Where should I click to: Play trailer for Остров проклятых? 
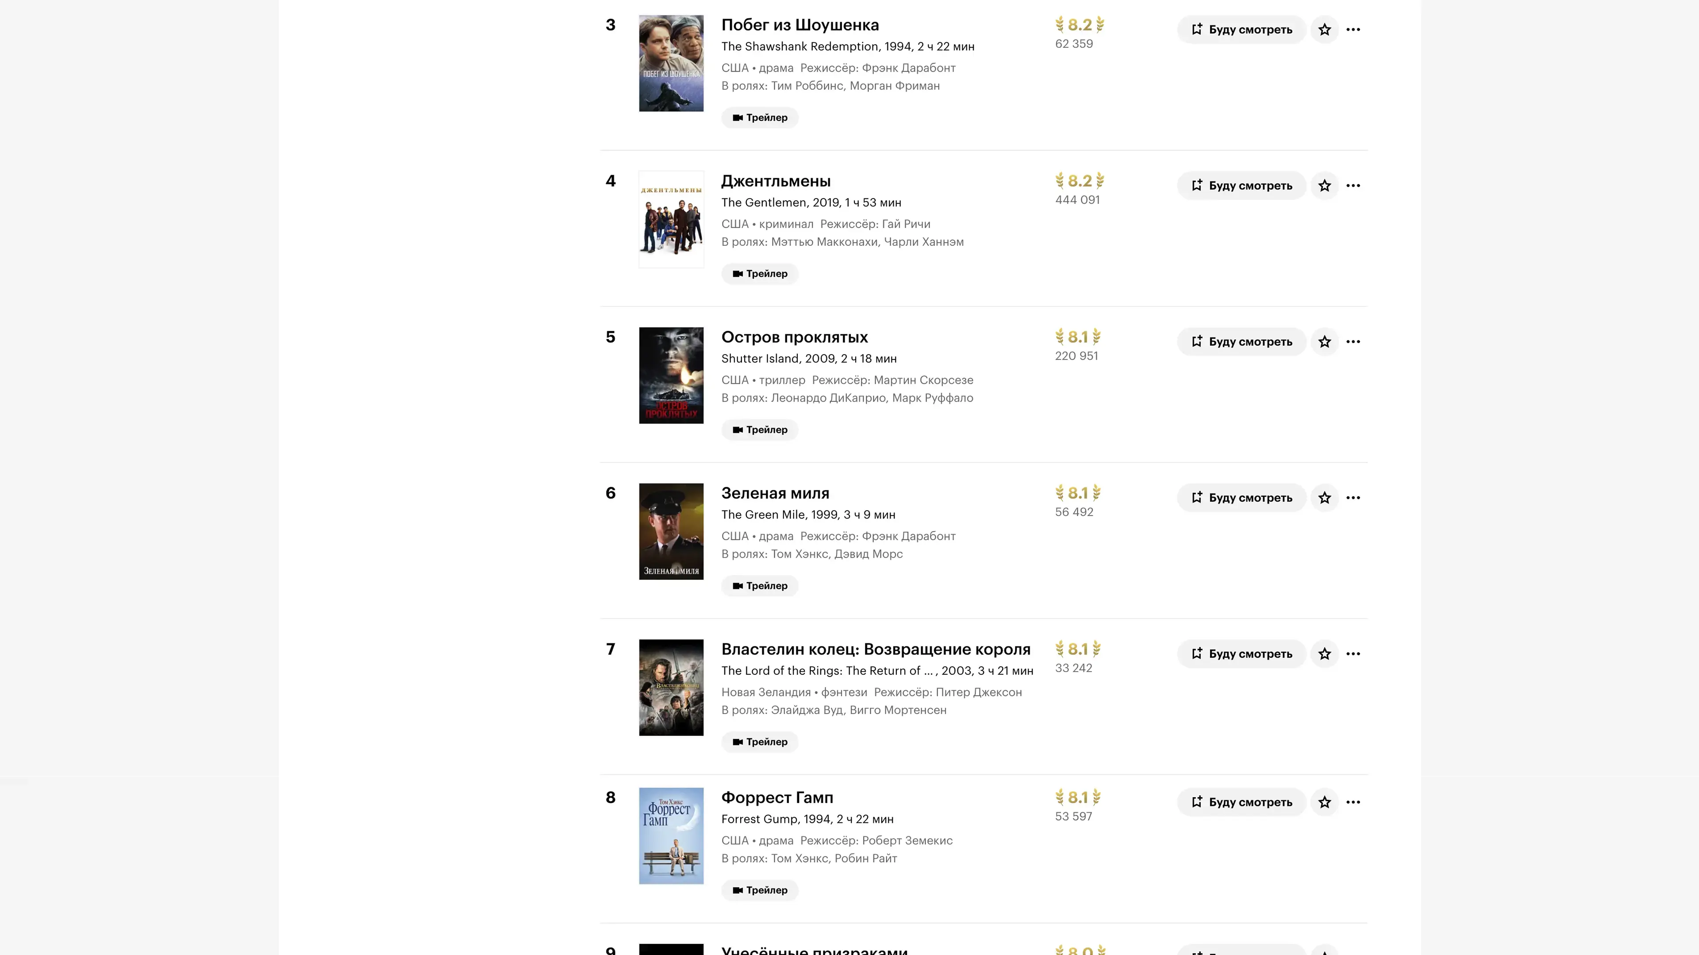click(x=760, y=430)
